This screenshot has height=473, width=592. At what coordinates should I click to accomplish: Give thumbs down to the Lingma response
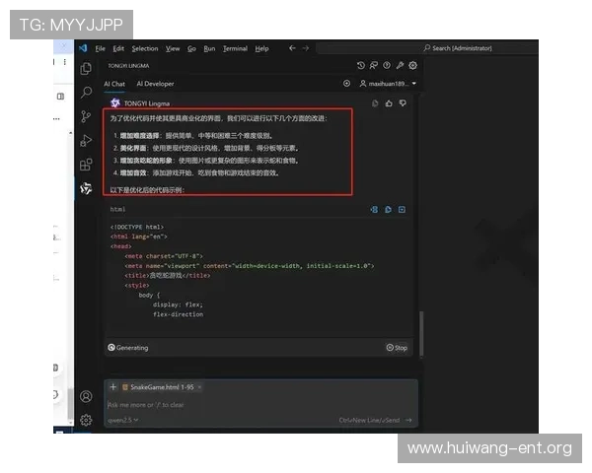[x=403, y=102]
